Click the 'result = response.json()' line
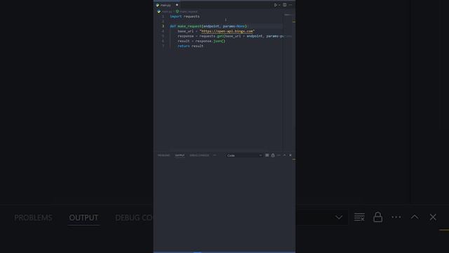This screenshot has height=253, width=449. (x=201, y=41)
